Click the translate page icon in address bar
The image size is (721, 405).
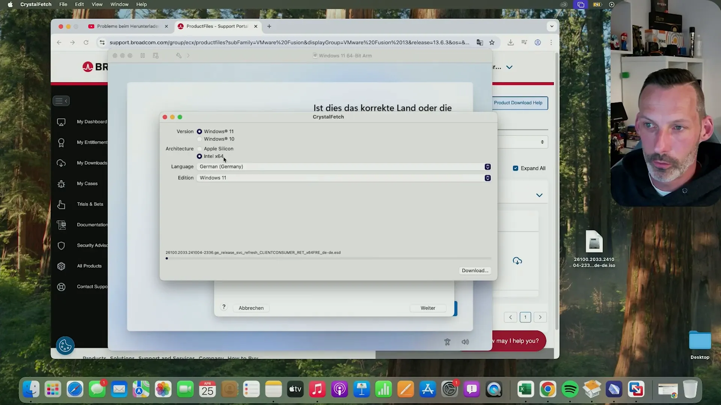[x=480, y=42]
